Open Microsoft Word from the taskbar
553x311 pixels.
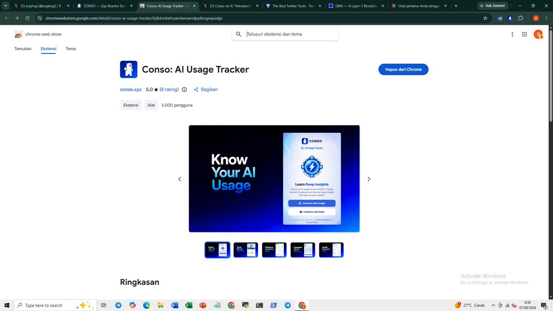point(175,305)
